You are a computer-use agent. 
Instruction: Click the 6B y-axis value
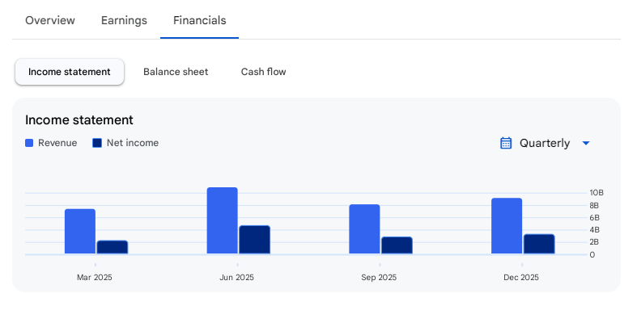594,218
